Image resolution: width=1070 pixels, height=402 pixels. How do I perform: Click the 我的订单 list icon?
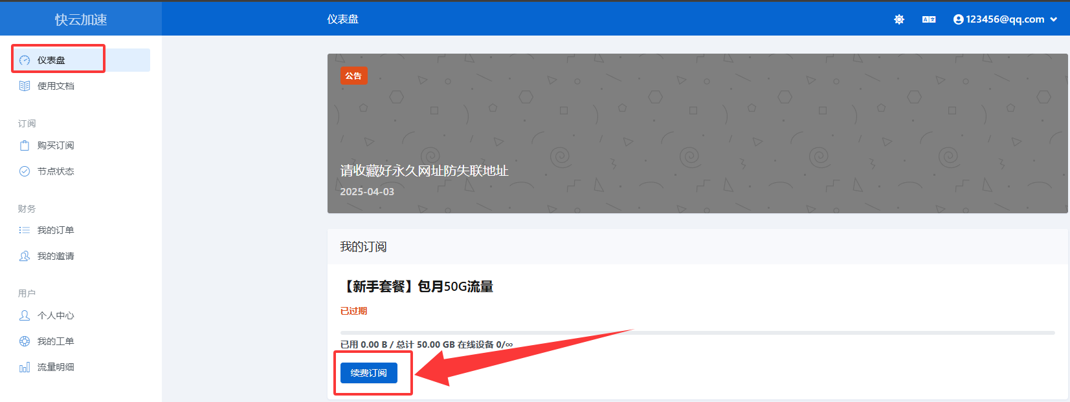(25, 230)
